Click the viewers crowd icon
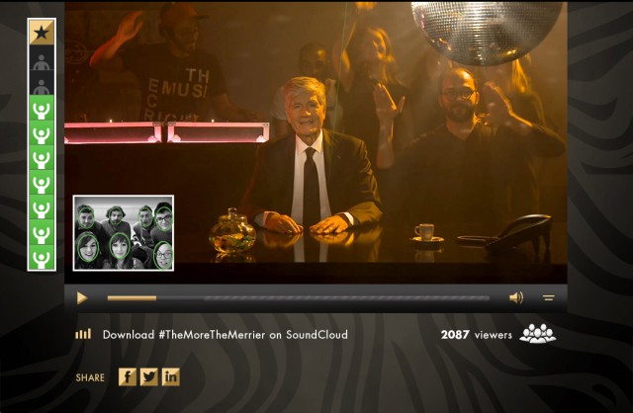Viewport: 633px width, 413px height. click(x=538, y=334)
